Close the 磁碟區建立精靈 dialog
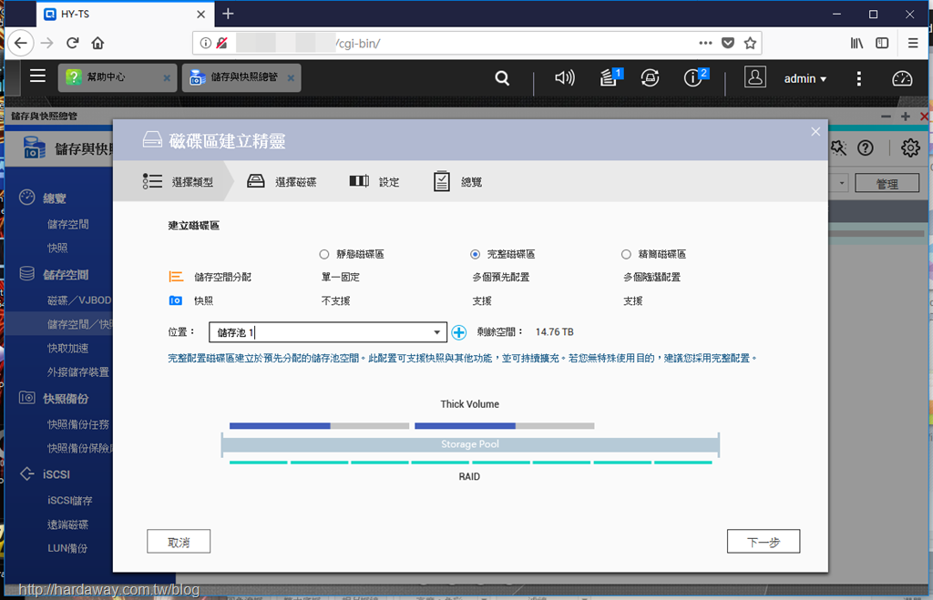933x600 pixels. (815, 132)
